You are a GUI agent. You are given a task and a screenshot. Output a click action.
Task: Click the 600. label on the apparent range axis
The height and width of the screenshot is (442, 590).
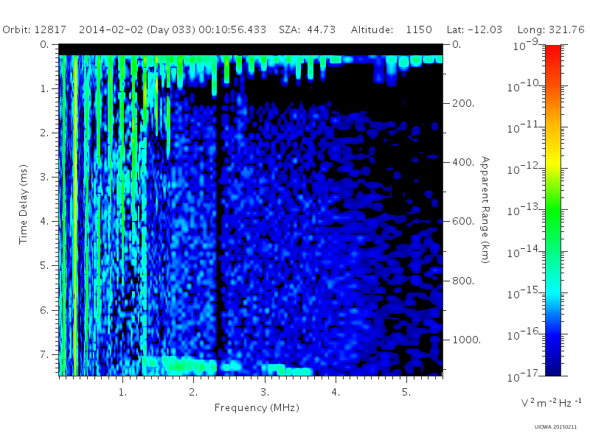tap(463, 221)
